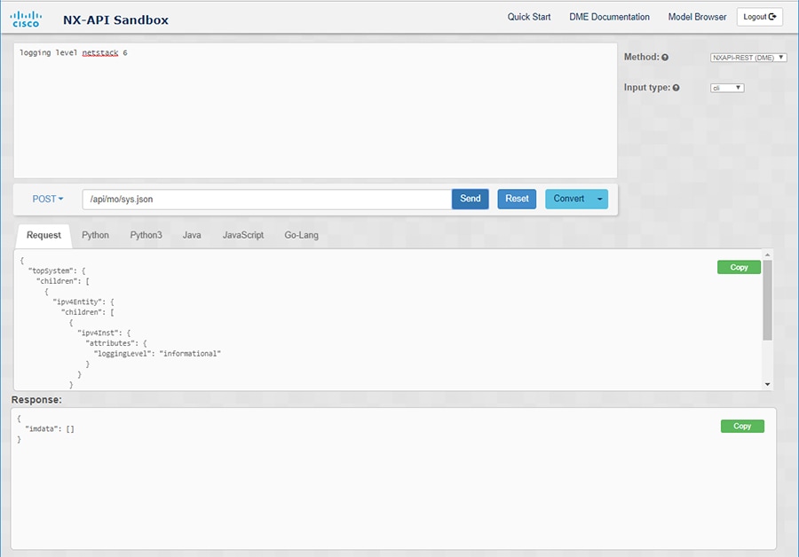Click the Convert button
The image size is (799, 557).
pyautogui.click(x=569, y=199)
